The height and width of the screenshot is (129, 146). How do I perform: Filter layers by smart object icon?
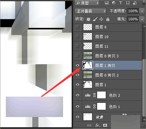[x=135, y=3]
